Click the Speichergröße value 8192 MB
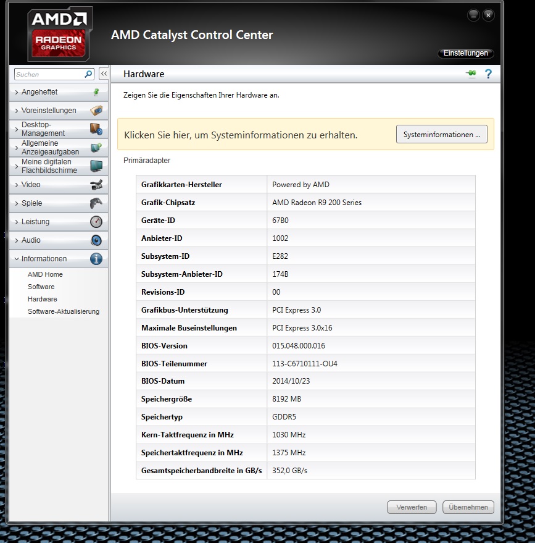The width and height of the screenshot is (535, 543). point(287,399)
